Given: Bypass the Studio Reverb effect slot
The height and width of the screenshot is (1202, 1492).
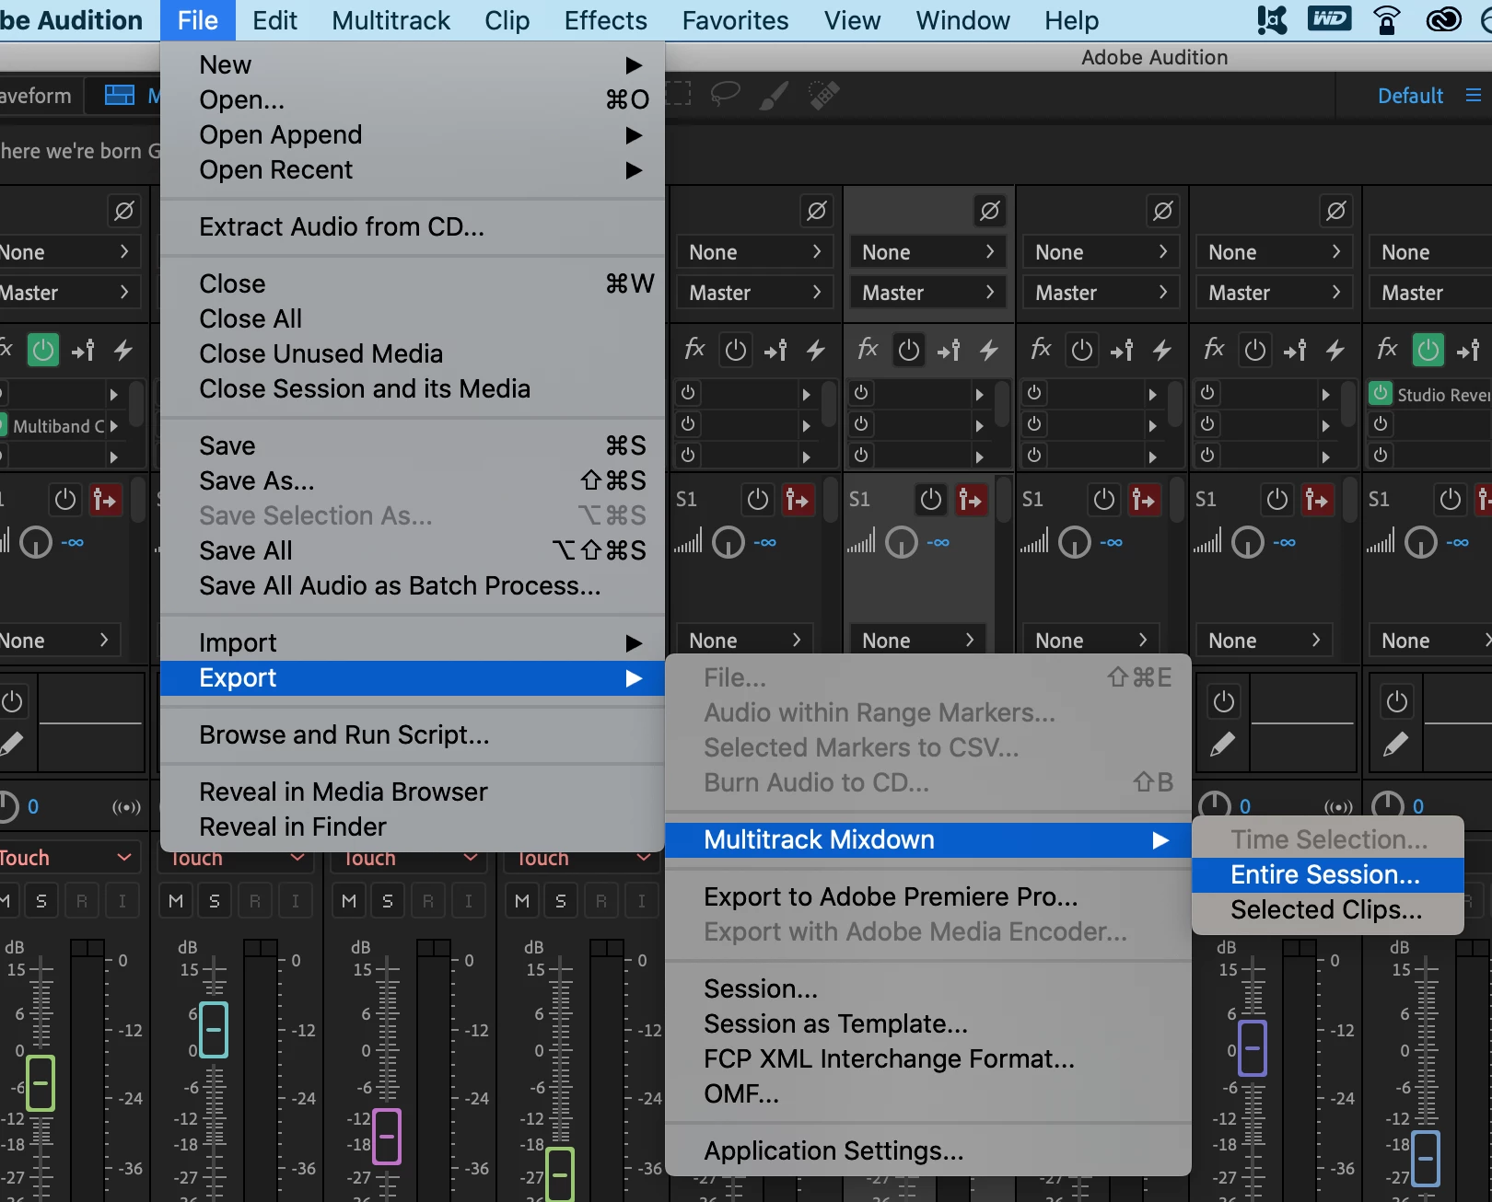Looking at the screenshot, I should [x=1380, y=393].
